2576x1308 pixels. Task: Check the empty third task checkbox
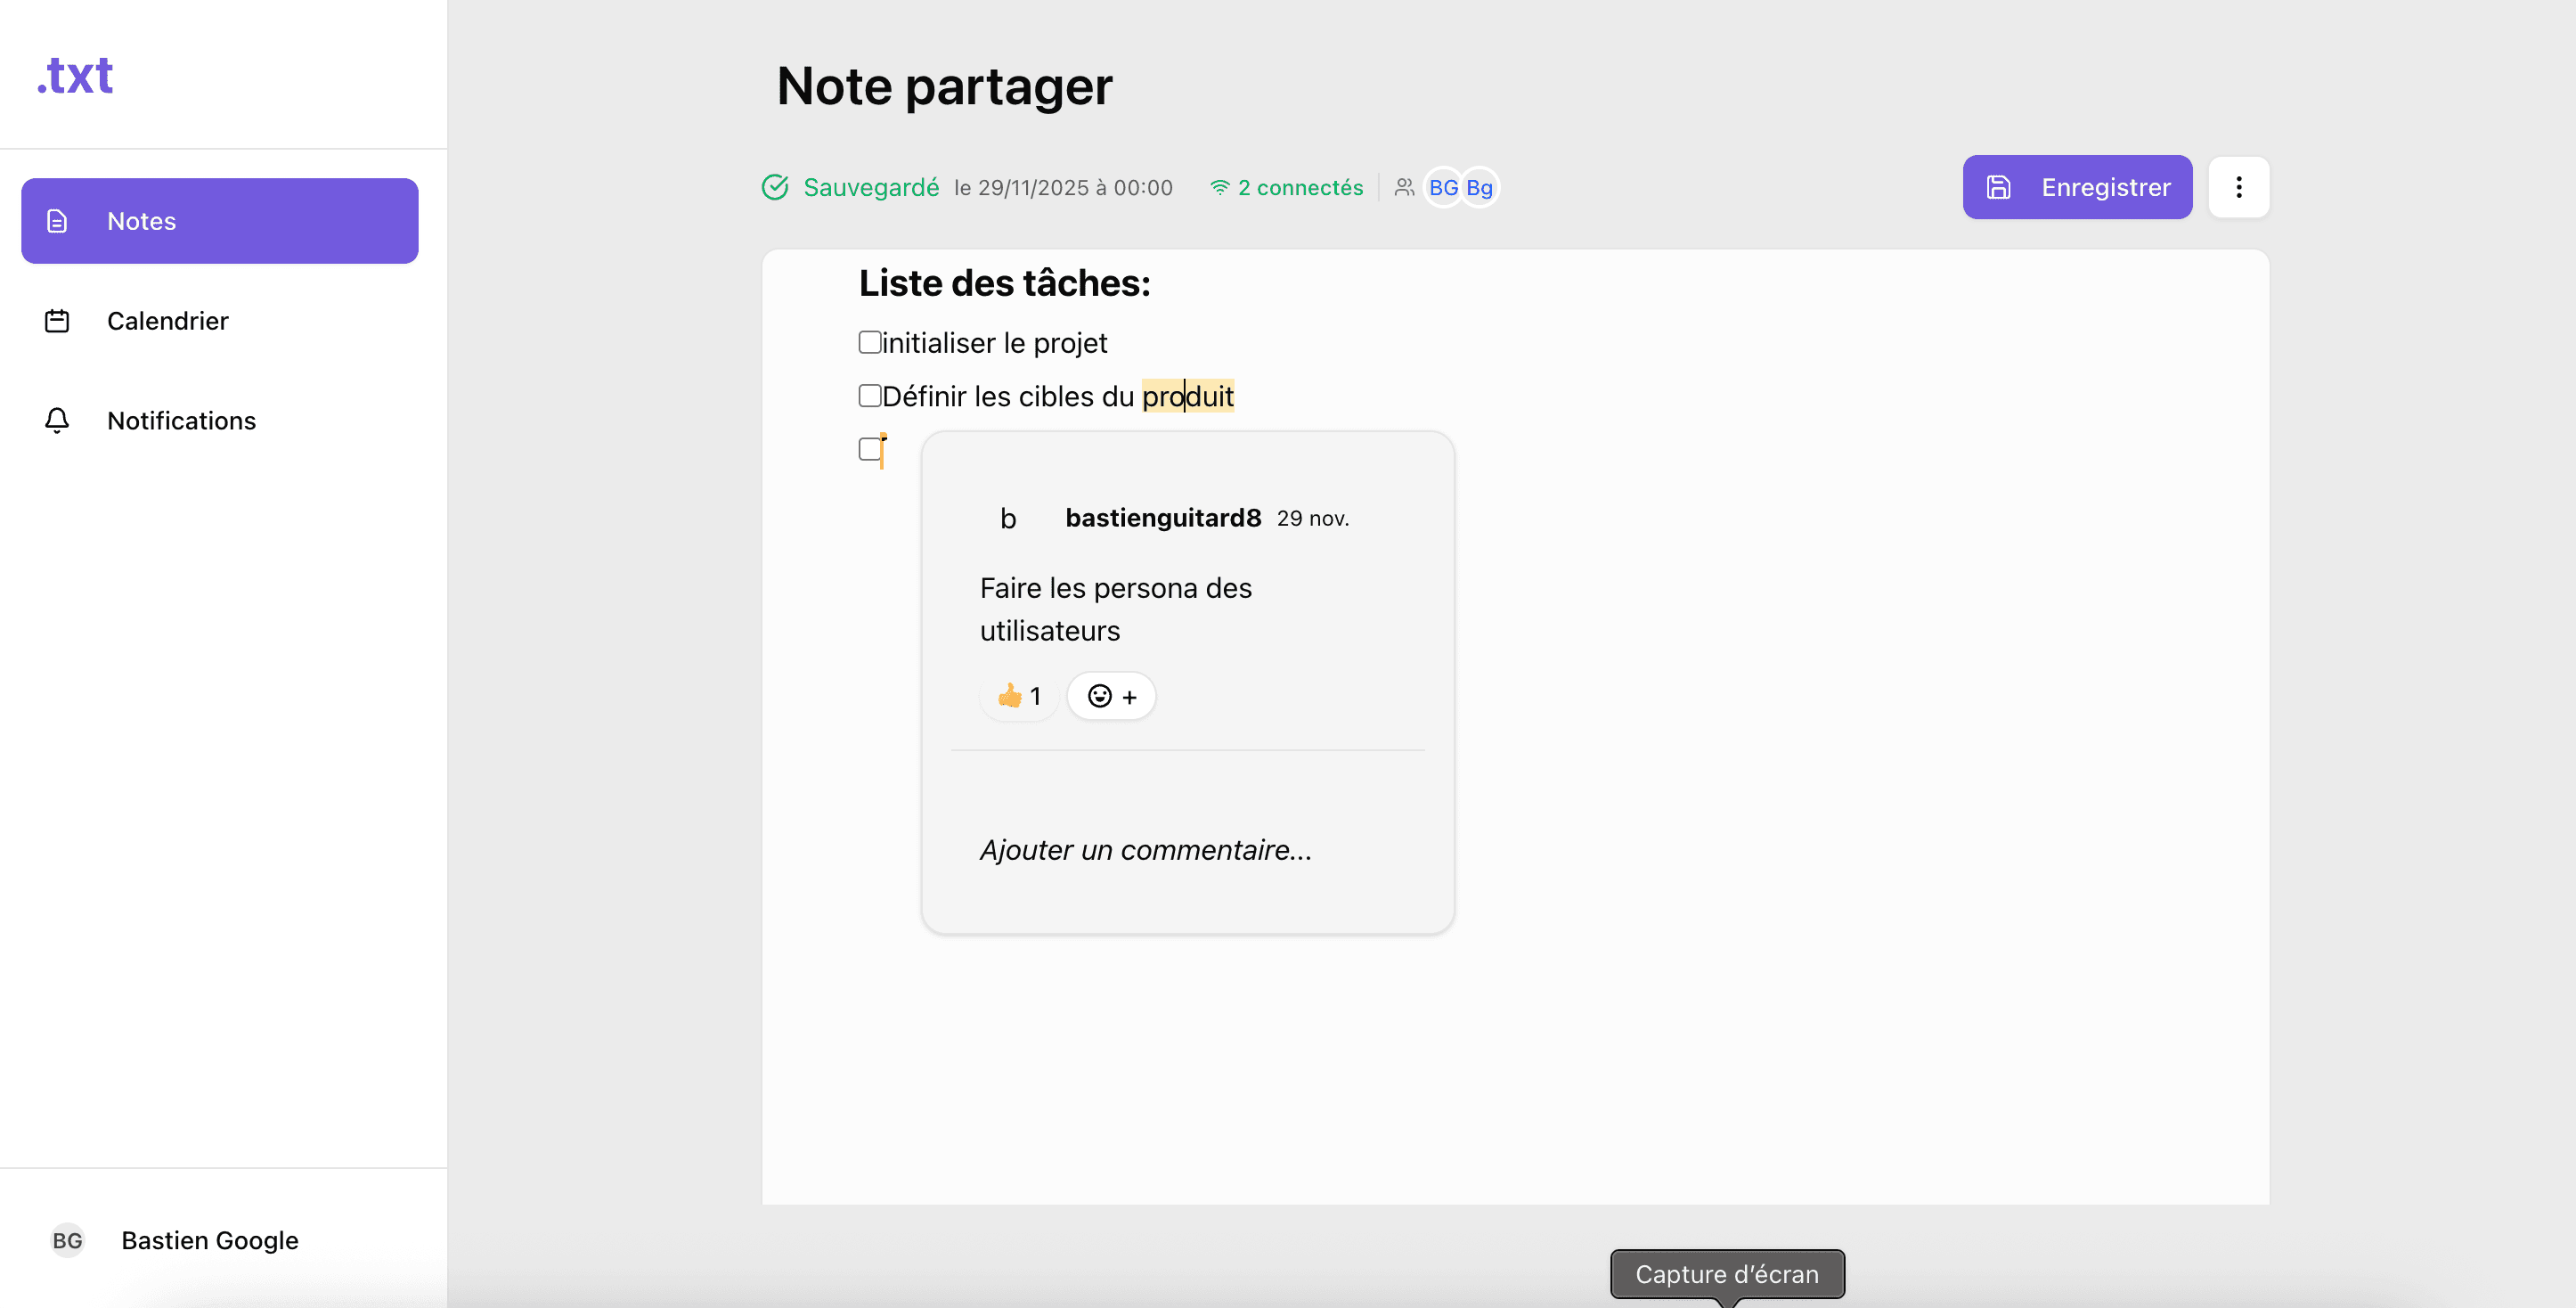[868, 450]
